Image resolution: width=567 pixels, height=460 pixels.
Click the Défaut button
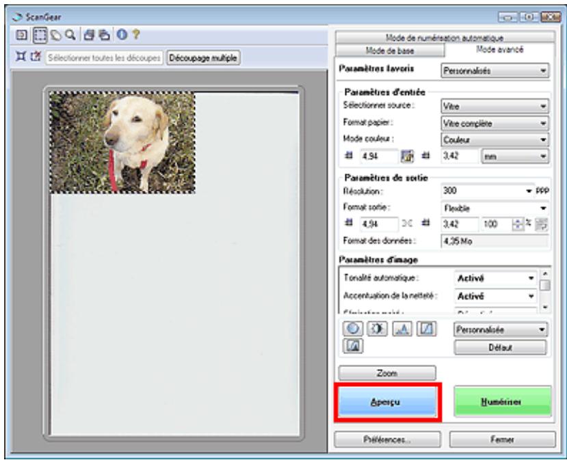coord(501,348)
